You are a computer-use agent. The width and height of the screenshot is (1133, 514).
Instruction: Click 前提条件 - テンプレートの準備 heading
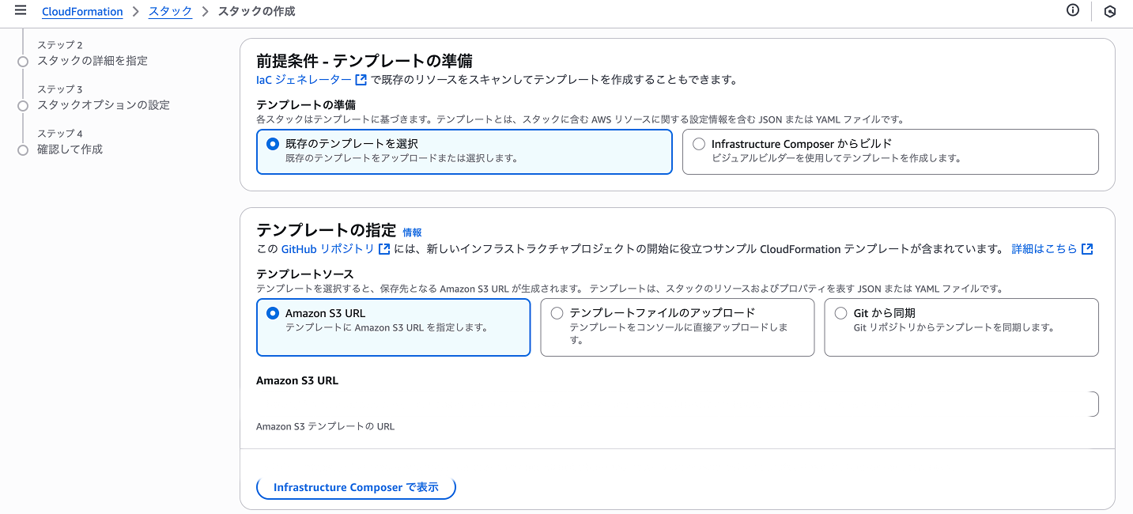[364, 61]
